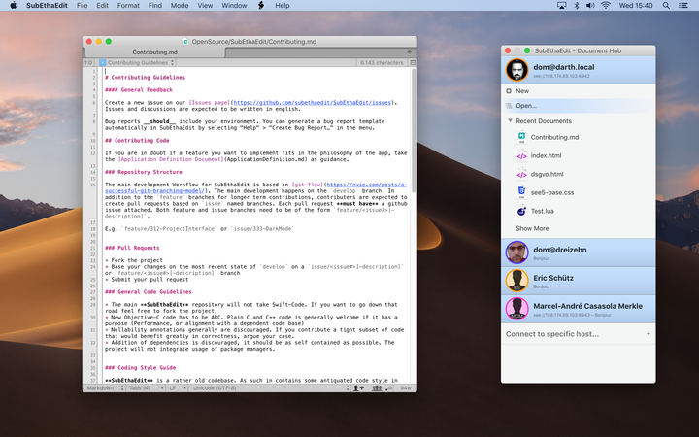Open the LF line ending dropdown

(x=177, y=387)
